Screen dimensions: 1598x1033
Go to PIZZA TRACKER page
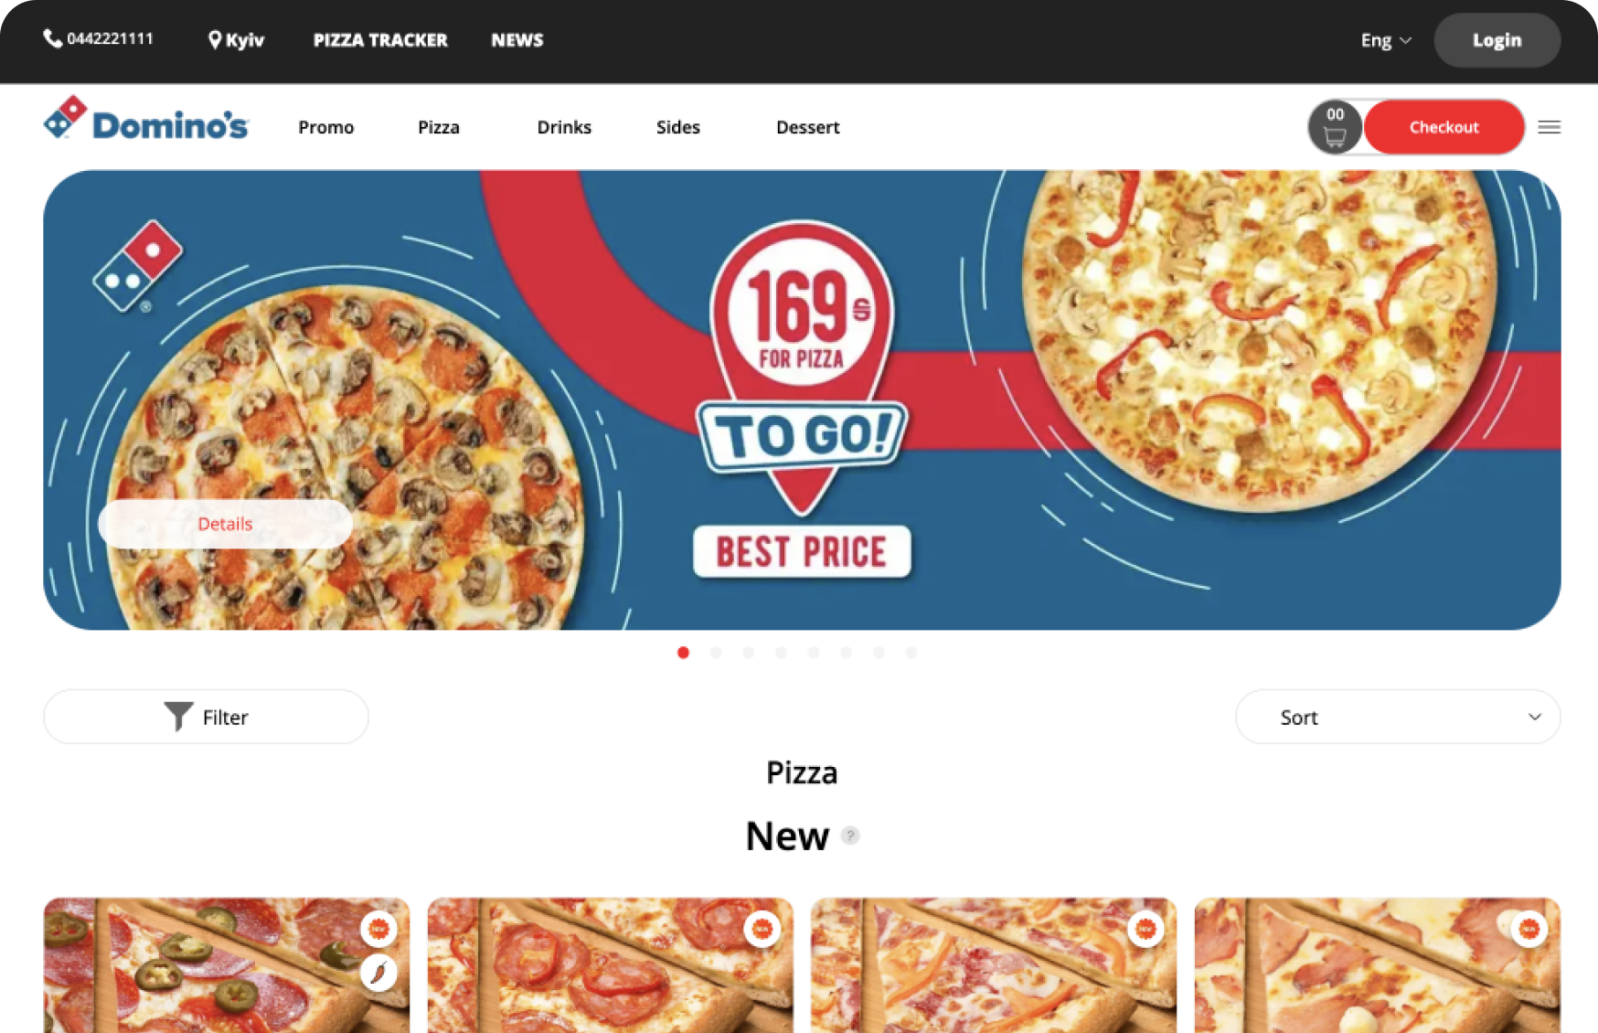click(x=380, y=40)
